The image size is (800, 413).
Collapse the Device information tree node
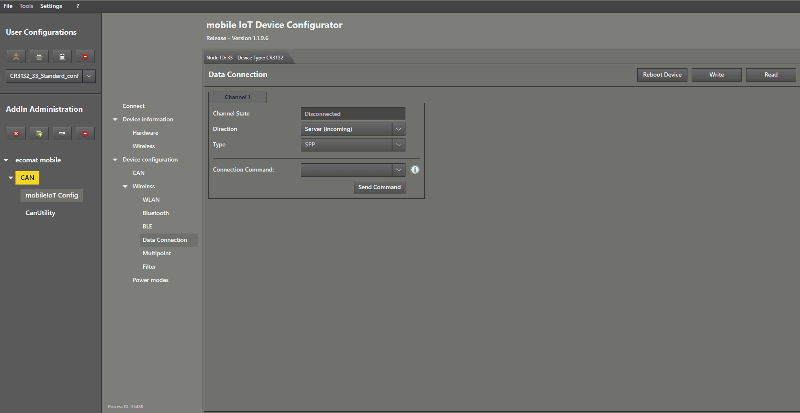coord(115,120)
